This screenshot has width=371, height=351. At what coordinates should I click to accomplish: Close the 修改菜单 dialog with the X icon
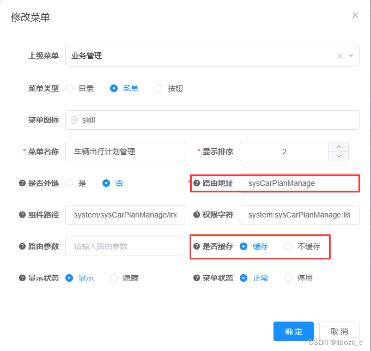(x=355, y=15)
